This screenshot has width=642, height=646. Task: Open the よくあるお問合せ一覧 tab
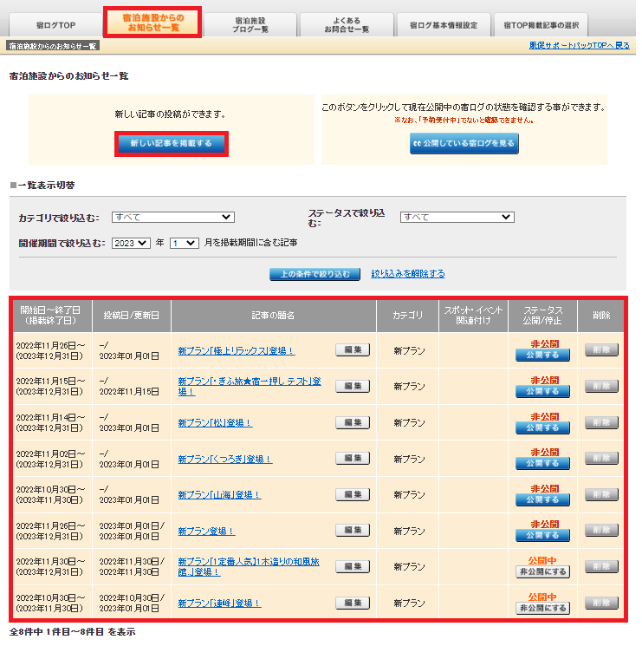click(x=347, y=24)
